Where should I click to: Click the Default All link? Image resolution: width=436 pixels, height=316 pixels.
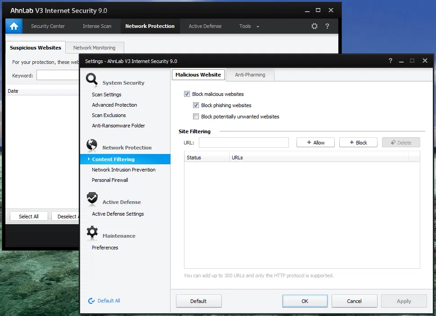109,301
